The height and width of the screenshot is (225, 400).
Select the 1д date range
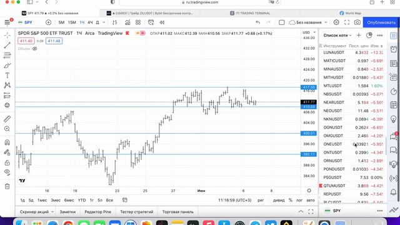point(22,200)
